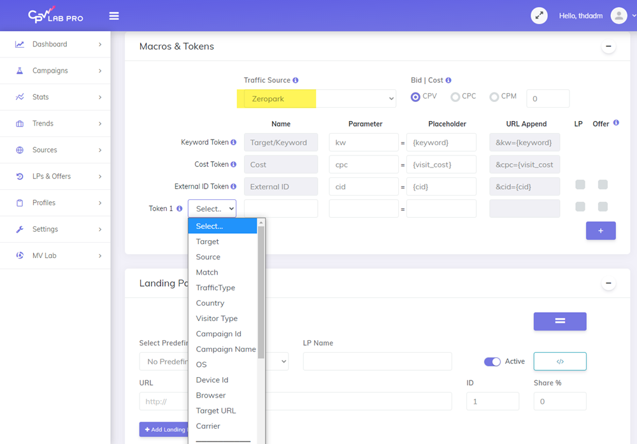Screen dimensions: 637x444
Task: Click the LPs & Offers history icon
Action: (x=20, y=176)
